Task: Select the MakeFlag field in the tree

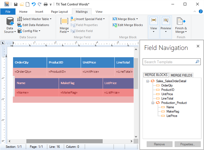Action: pyautogui.click(x=172, y=111)
